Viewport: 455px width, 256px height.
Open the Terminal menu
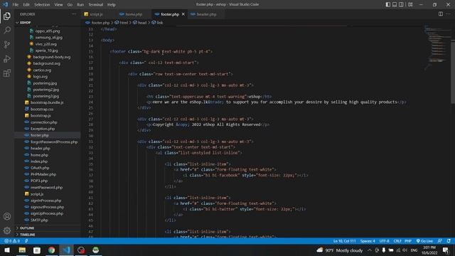[x=96, y=5]
